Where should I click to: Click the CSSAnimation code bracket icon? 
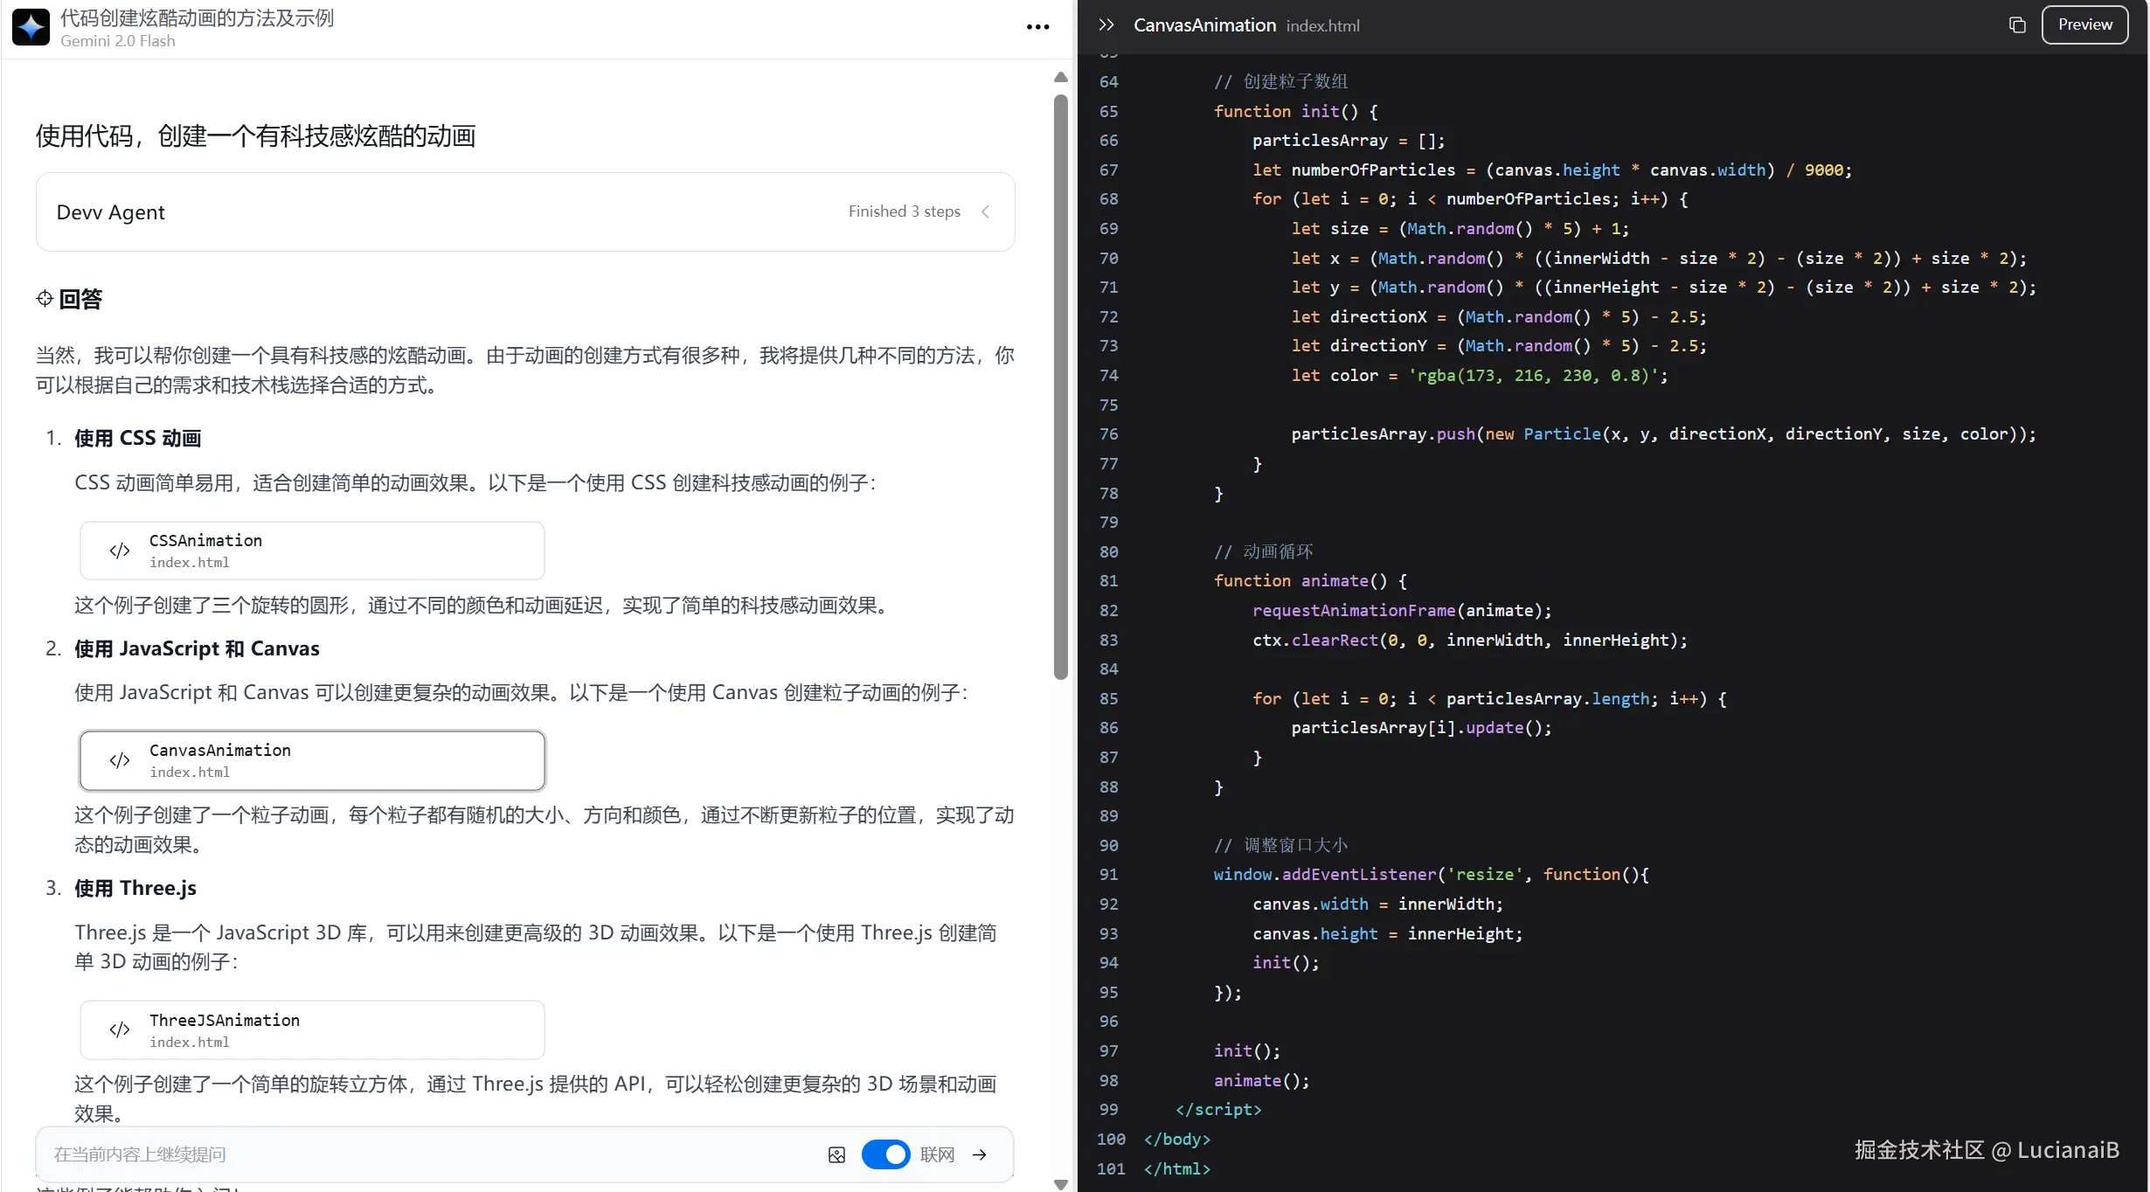120,551
